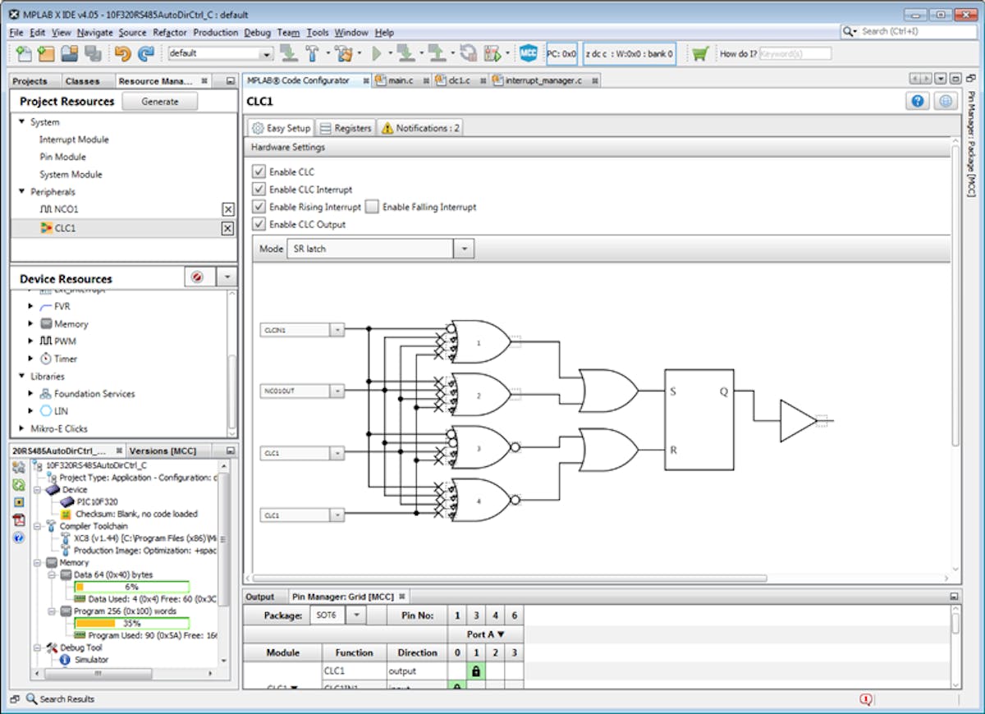This screenshot has width=985, height=714.
Task: Expand the Timer node in Device Resources
Action: (30, 358)
